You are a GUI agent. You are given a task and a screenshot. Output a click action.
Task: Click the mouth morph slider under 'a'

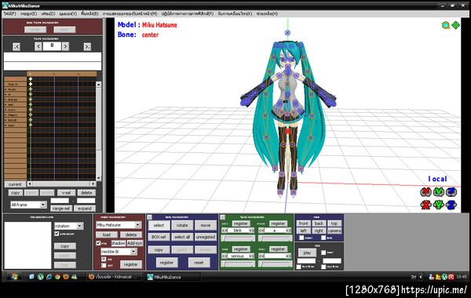[x=276, y=238]
